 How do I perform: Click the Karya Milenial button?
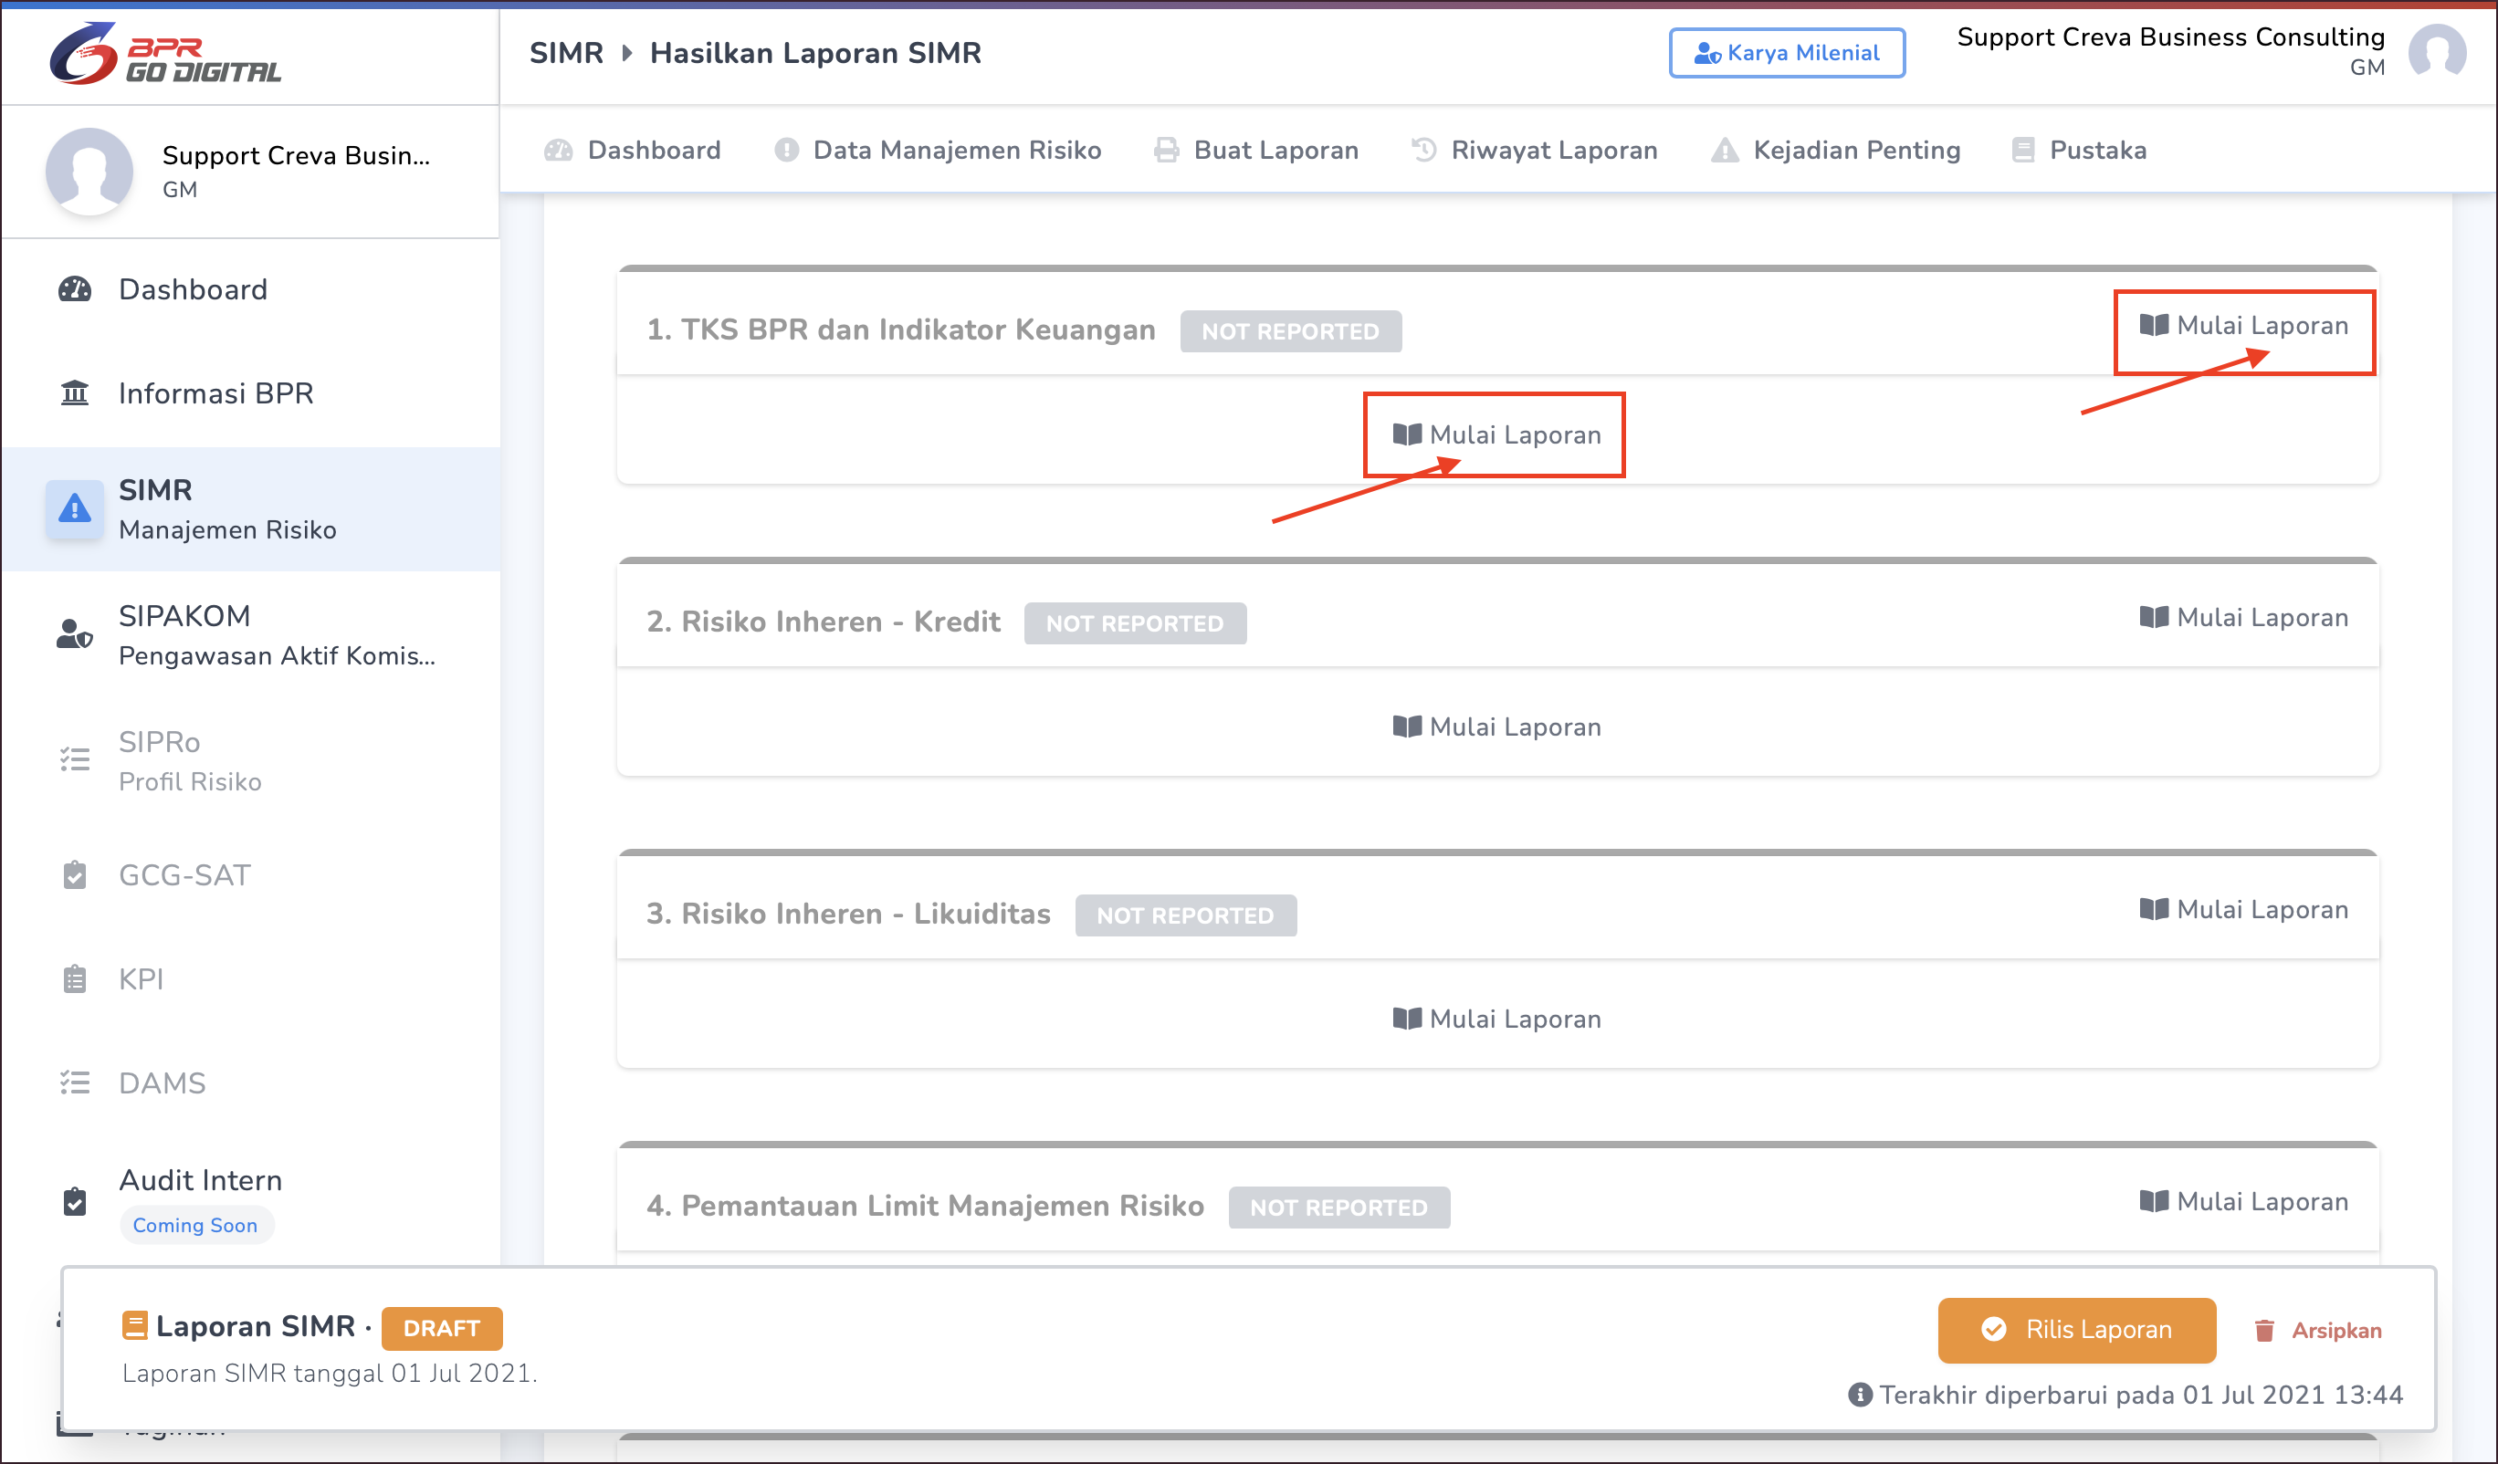click(x=1786, y=53)
